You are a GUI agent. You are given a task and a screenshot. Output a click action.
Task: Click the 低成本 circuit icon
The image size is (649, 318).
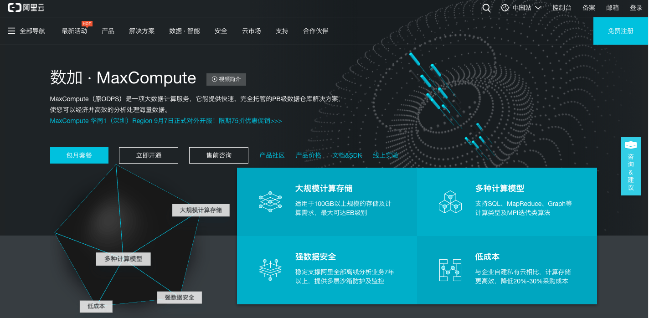(x=450, y=270)
